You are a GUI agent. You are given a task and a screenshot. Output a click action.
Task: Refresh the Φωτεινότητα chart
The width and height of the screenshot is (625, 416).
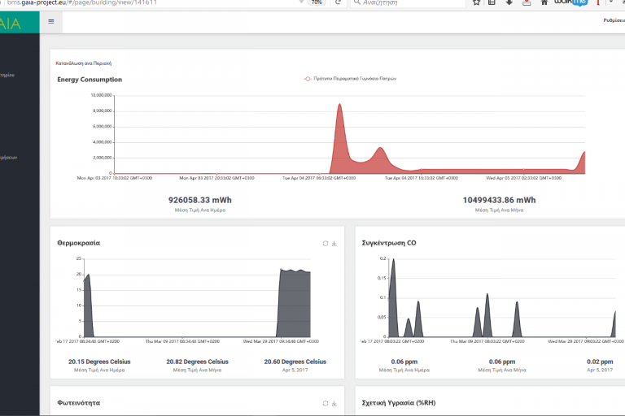click(326, 403)
